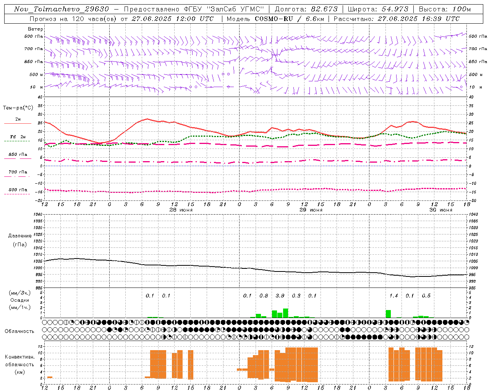Click calculation time '27.06.2025 16:39 UTC'
This screenshot has width=489, height=391.
click(x=418, y=19)
